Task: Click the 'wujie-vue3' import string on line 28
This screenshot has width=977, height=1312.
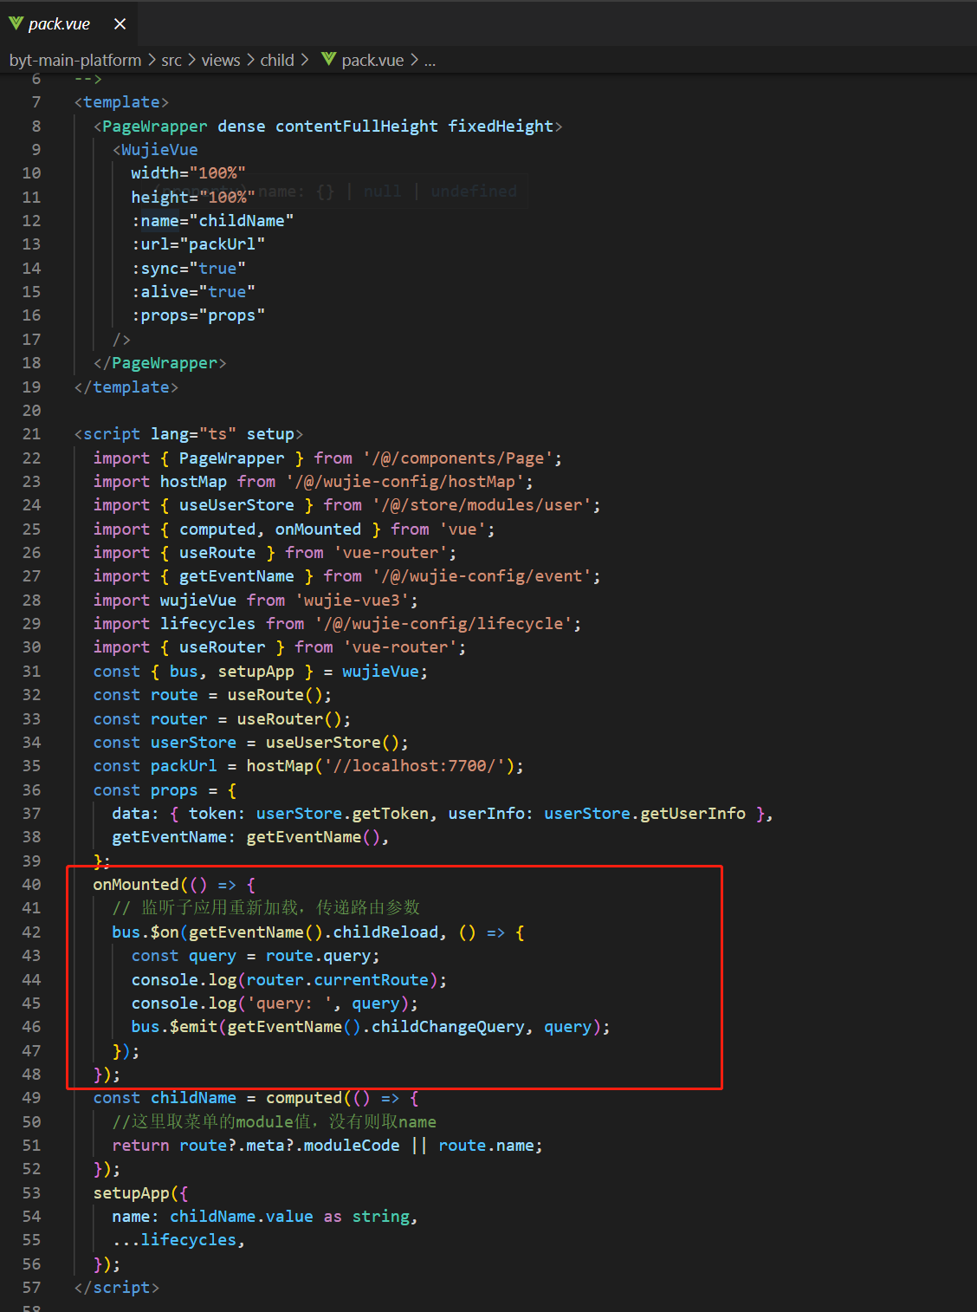Action: pos(353,599)
